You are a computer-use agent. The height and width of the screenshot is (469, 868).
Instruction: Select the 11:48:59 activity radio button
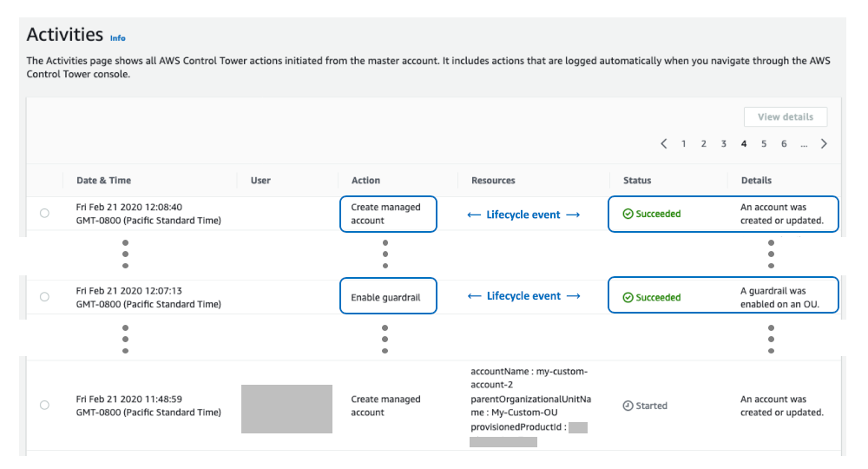pos(44,406)
